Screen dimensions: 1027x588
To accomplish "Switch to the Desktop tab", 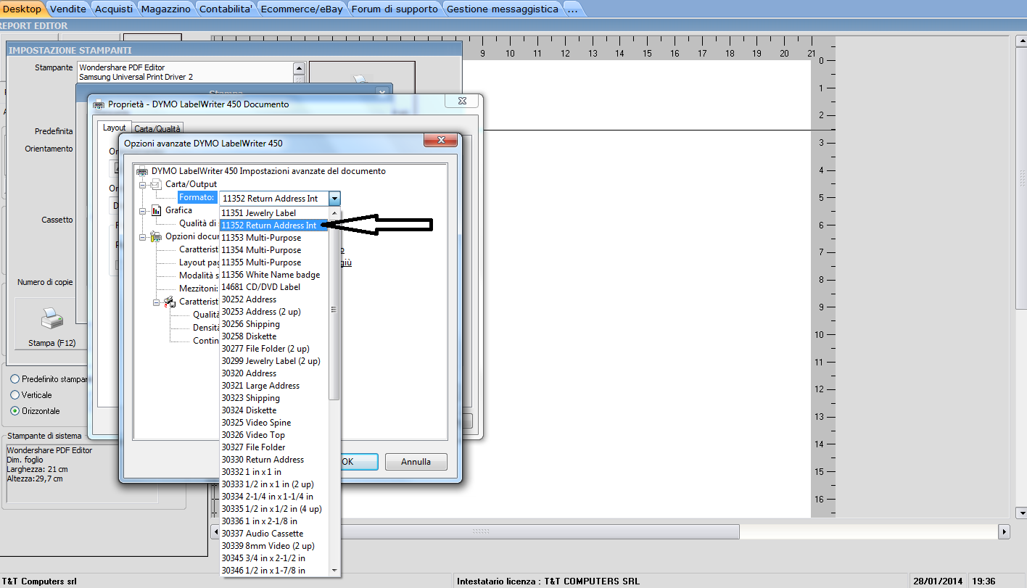I will pyautogui.click(x=22, y=9).
